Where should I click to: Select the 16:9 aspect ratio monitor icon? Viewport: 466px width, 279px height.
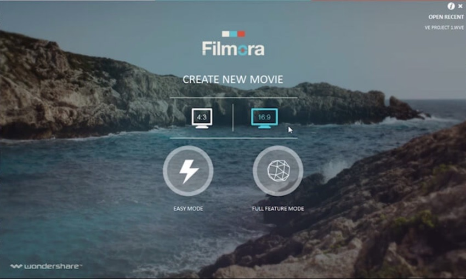point(264,118)
